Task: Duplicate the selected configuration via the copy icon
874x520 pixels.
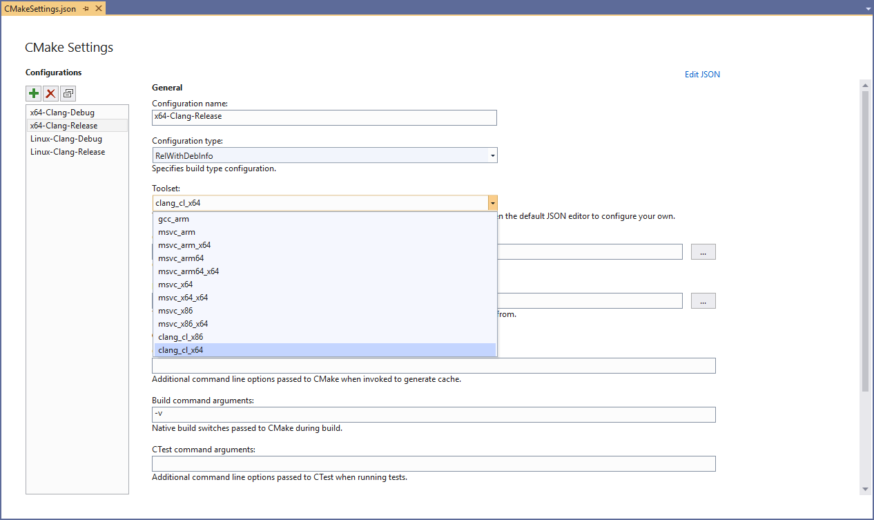Action: [x=67, y=93]
